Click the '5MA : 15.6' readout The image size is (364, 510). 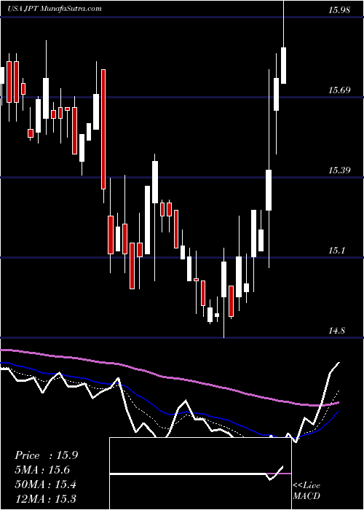(42, 470)
